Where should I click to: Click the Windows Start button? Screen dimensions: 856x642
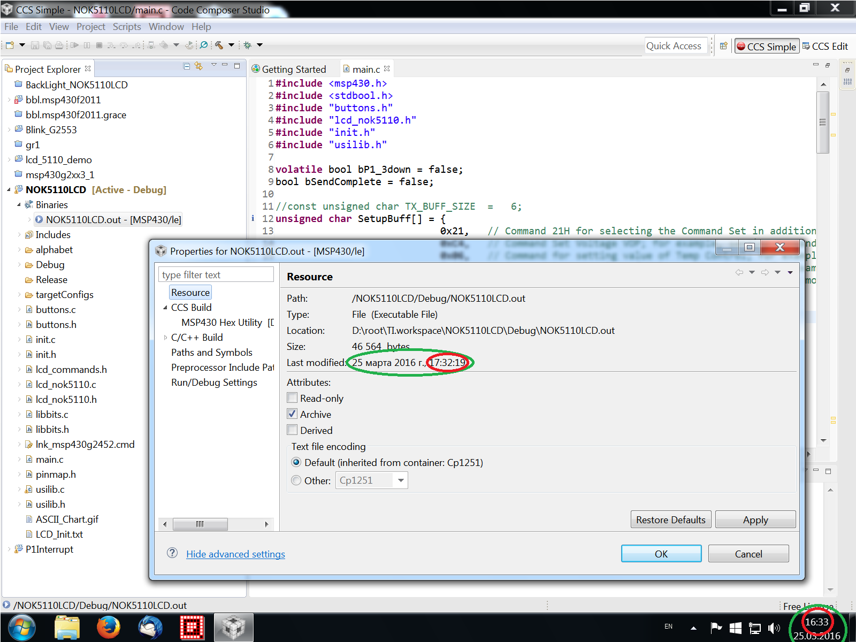click(x=22, y=627)
